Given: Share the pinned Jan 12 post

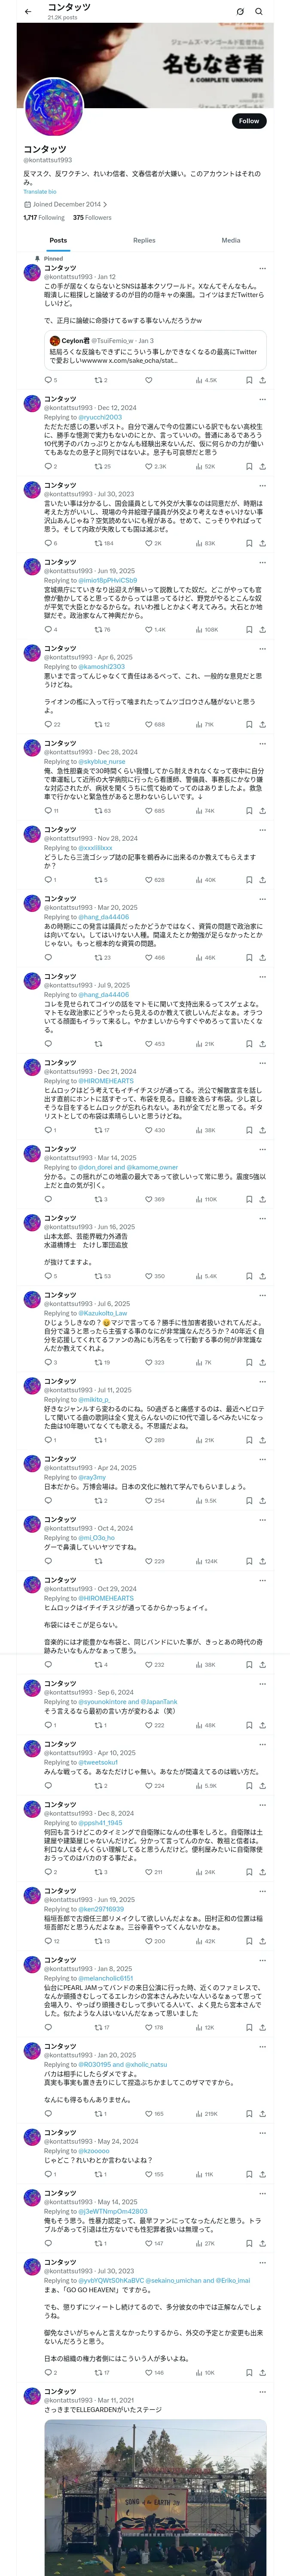Looking at the screenshot, I should (263, 380).
